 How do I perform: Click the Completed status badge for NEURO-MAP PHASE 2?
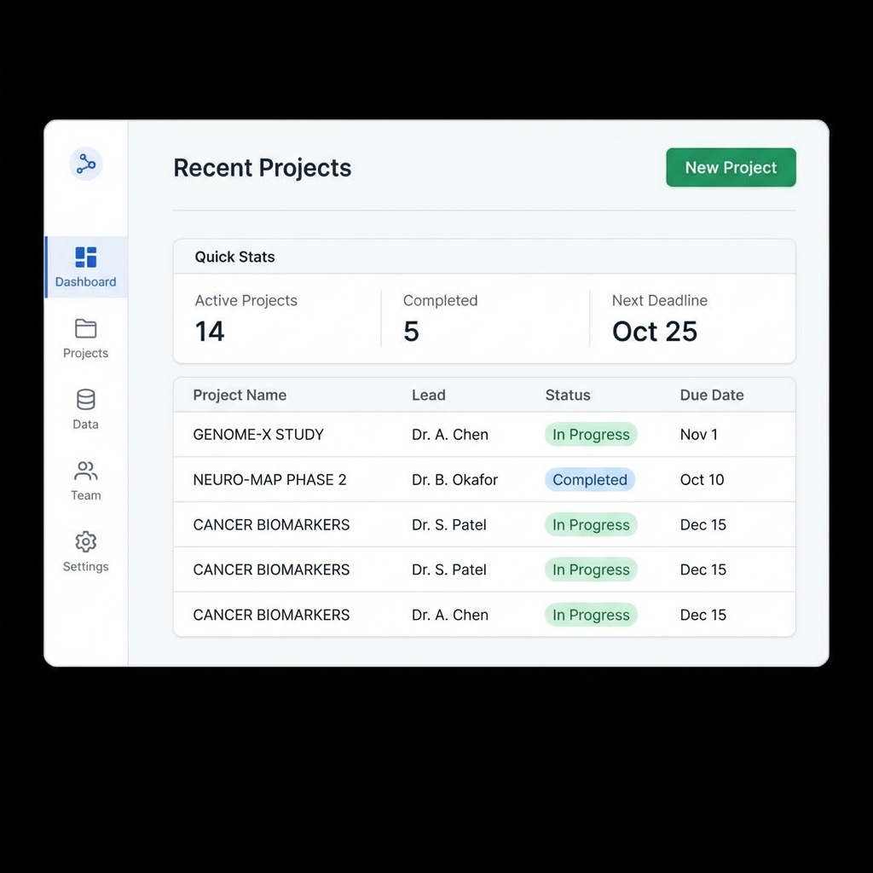[x=590, y=480]
